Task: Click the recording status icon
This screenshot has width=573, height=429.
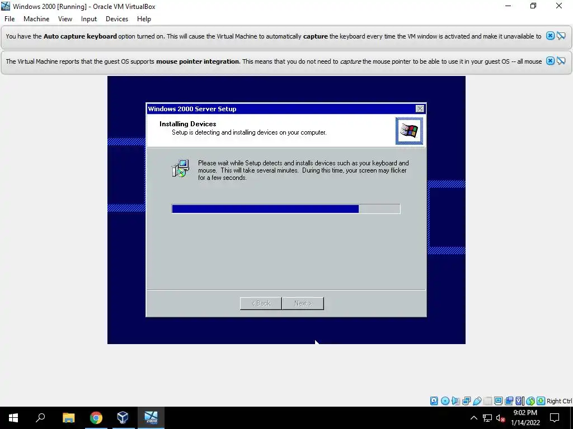Action: (x=509, y=401)
